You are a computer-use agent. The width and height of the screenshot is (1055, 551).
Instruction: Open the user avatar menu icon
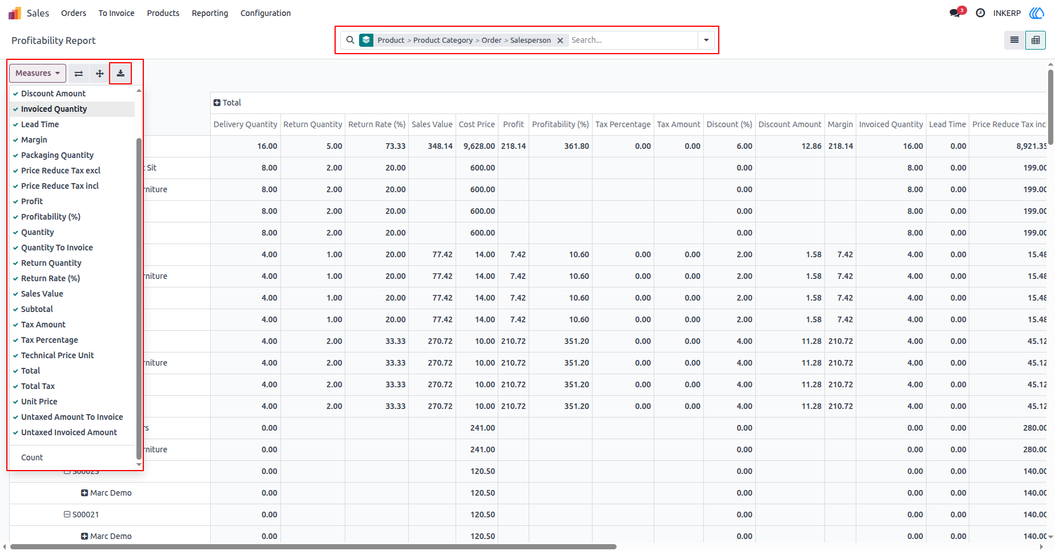(x=1037, y=13)
